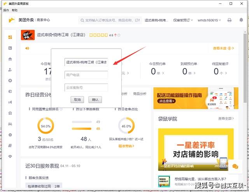Screen dimensions: 249x192
Task: Expand the wmds160615 account dropdown
Action: [x=210, y=20]
